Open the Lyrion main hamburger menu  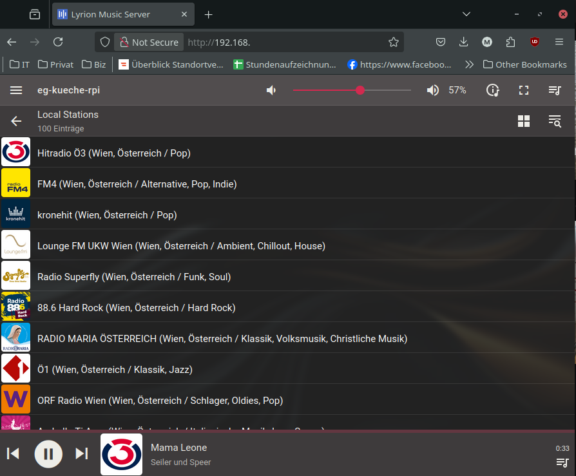pos(16,90)
